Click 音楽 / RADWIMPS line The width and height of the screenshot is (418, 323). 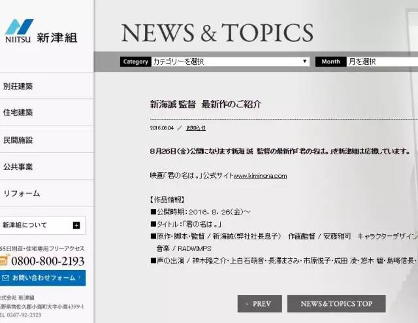pyautogui.click(x=184, y=248)
